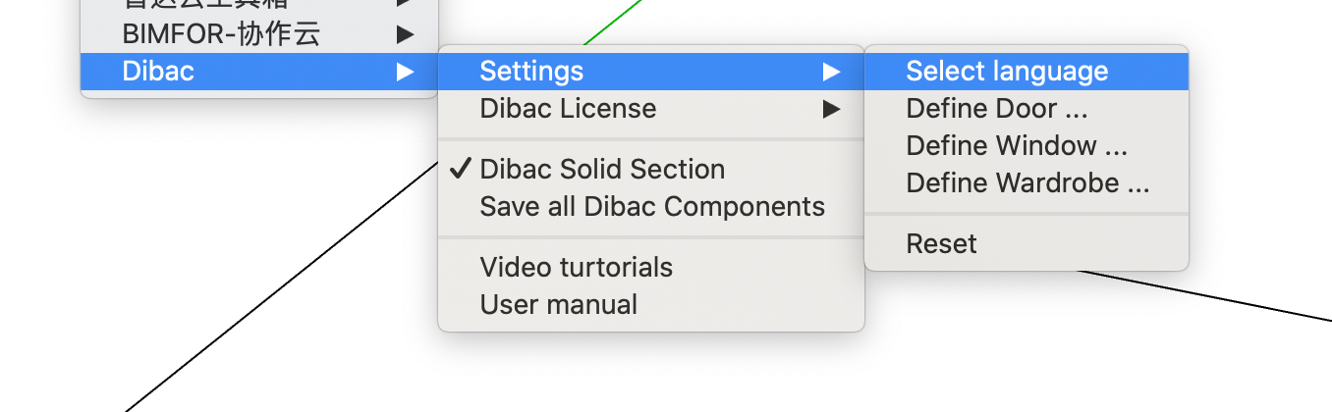
Task: Click the Dibac License submenu arrow
Action: [x=832, y=108]
